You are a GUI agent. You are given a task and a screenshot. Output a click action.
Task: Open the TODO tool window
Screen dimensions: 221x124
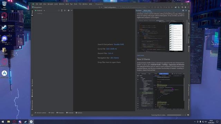coord(51,113)
